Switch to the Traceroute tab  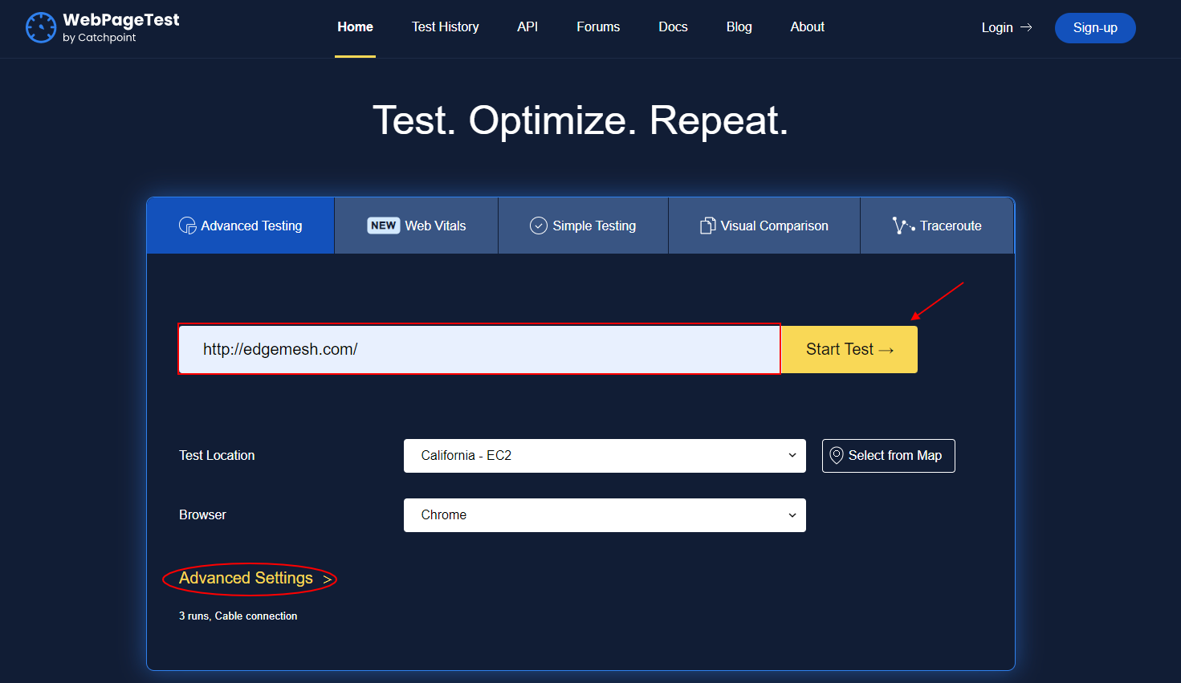937,226
